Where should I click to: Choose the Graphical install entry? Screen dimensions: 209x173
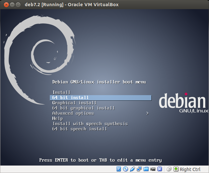(74, 103)
